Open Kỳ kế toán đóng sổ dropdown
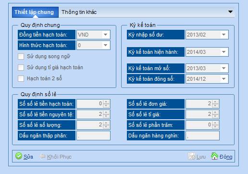This screenshot has height=174, width=248. [x=223, y=79]
